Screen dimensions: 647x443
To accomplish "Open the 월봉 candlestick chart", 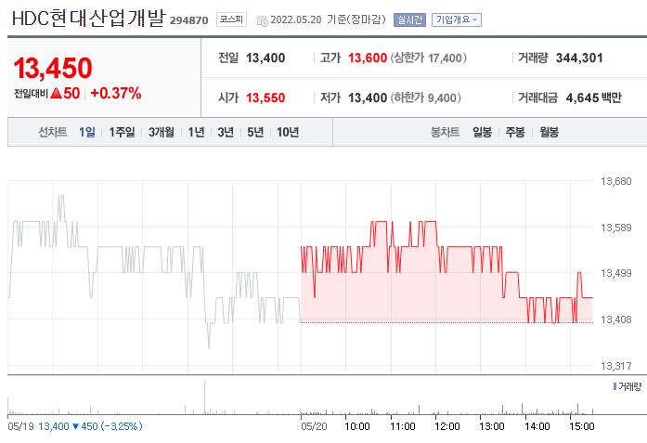I will [x=550, y=132].
